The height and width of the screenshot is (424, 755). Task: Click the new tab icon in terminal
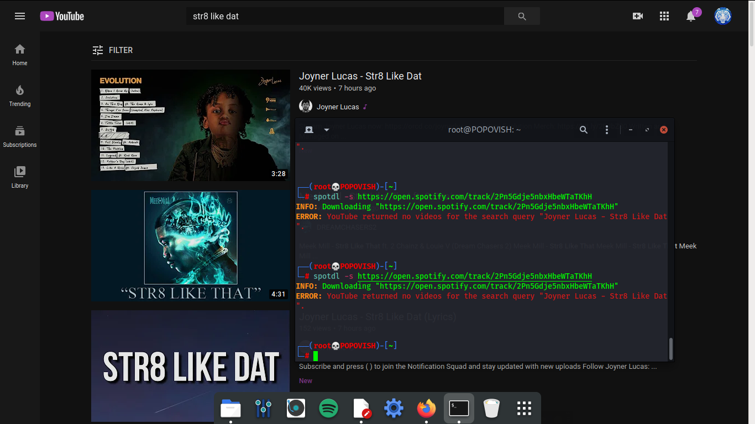click(x=309, y=130)
